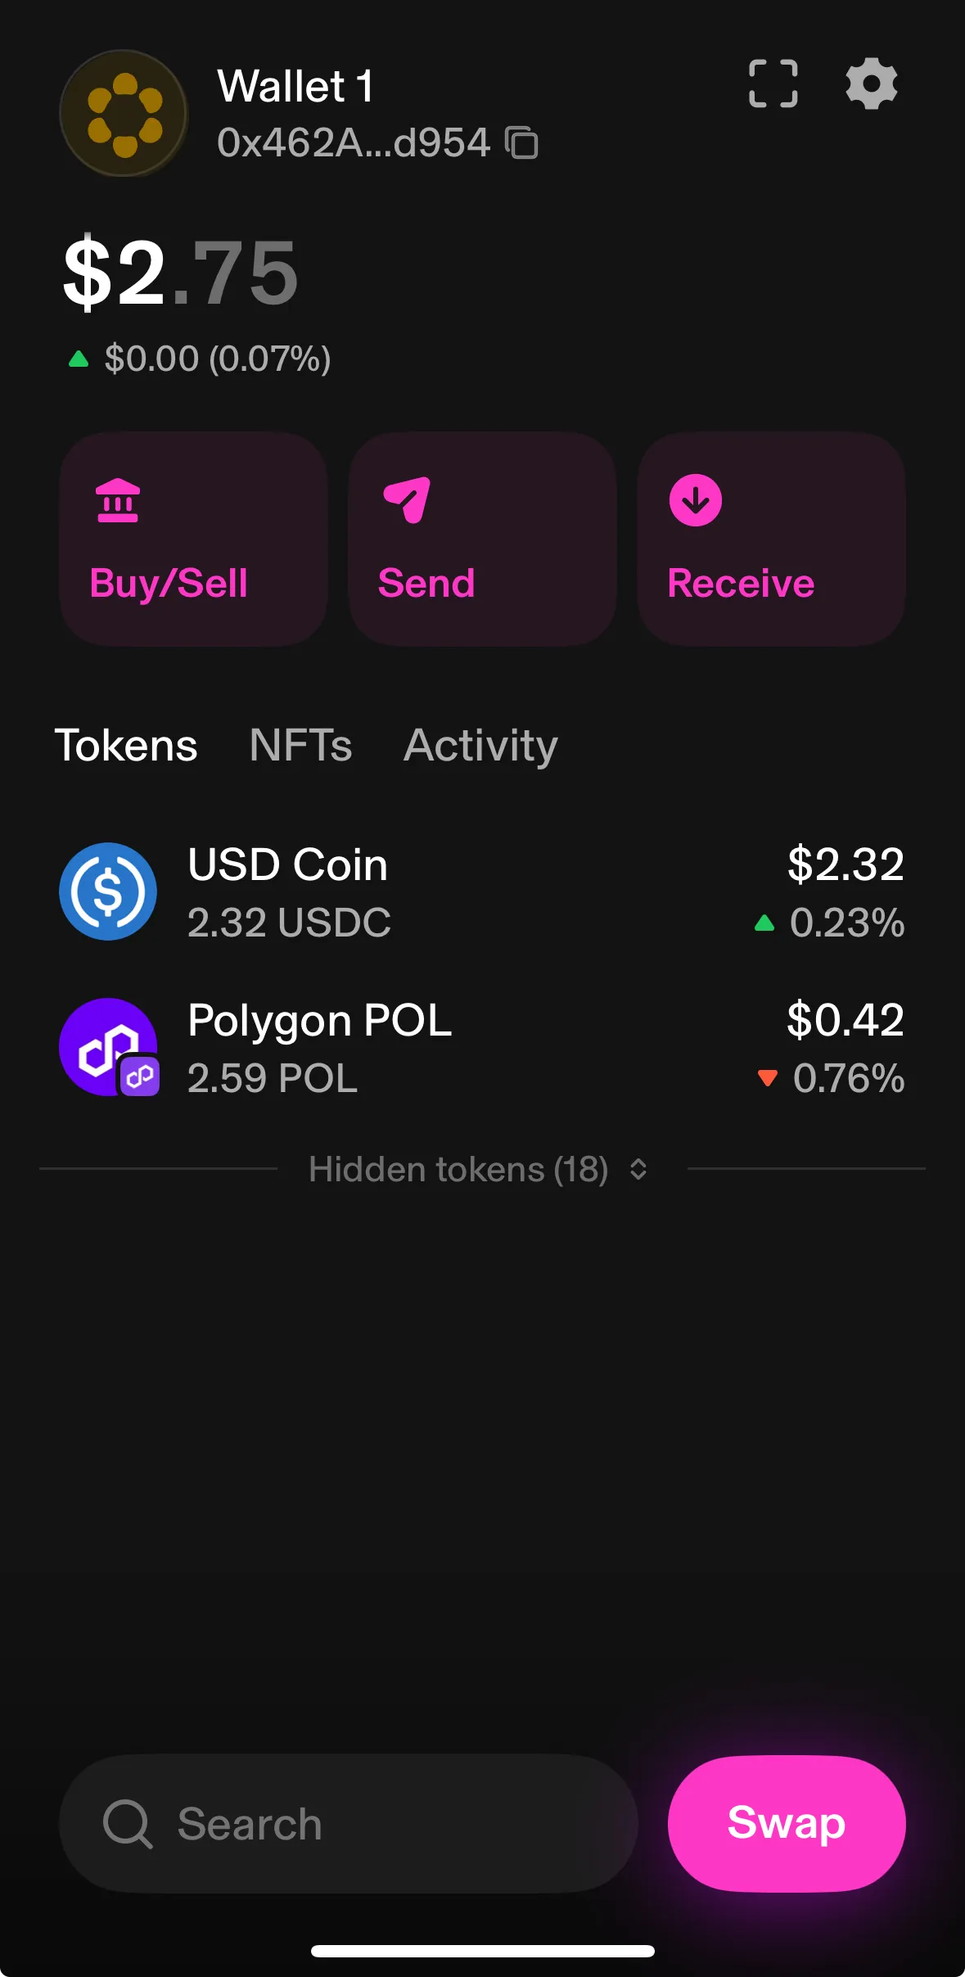Select the Tokens tab
This screenshot has height=1977, width=965.
126,745
